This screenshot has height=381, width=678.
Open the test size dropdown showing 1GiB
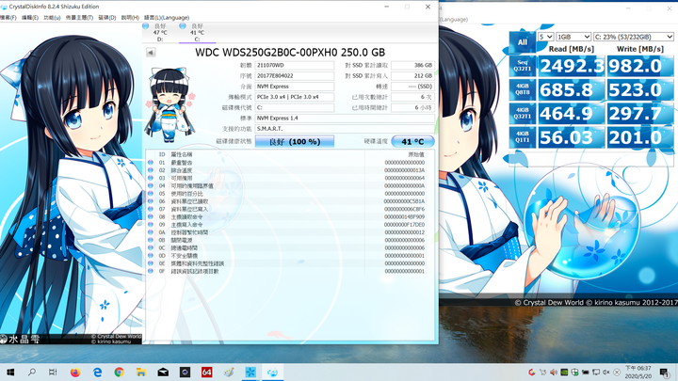(573, 37)
